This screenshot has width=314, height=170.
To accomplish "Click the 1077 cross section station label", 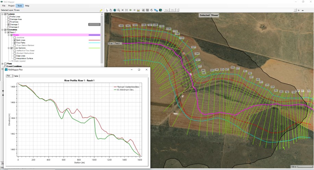I will point(193,47).
